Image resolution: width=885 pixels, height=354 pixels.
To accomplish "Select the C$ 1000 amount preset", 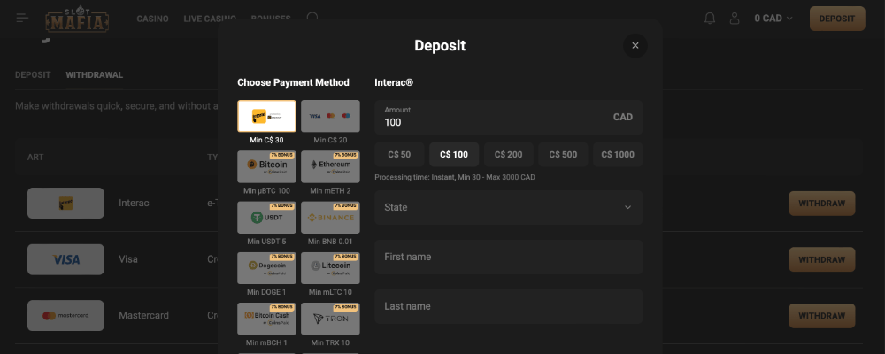I will coord(618,155).
